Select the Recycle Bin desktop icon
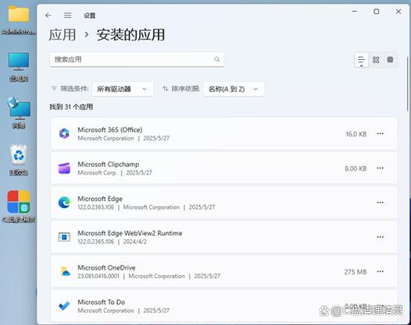Screen dimensions: 411x325 tap(18, 160)
